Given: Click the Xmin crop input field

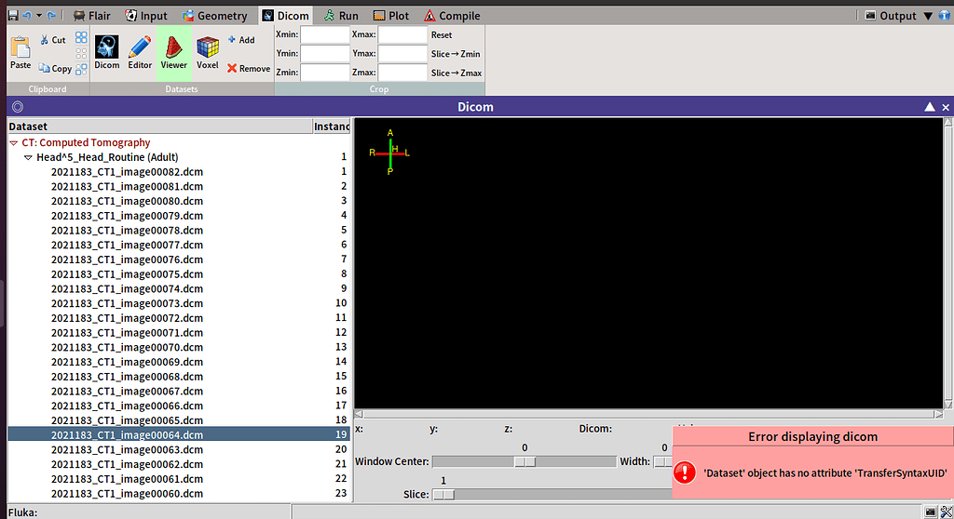Looking at the screenshot, I should (x=324, y=34).
